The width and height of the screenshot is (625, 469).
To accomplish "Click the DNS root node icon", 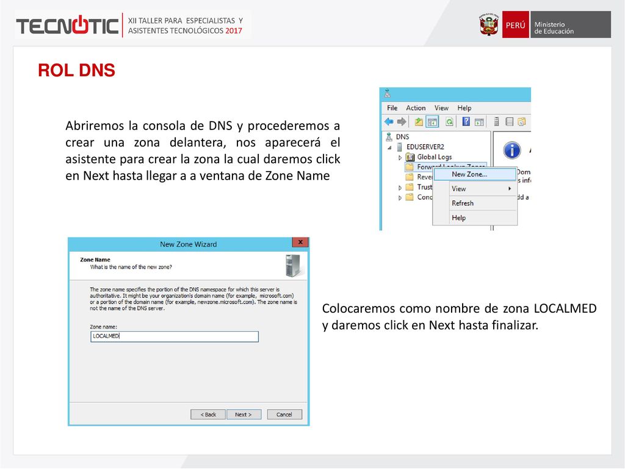I will (x=389, y=137).
